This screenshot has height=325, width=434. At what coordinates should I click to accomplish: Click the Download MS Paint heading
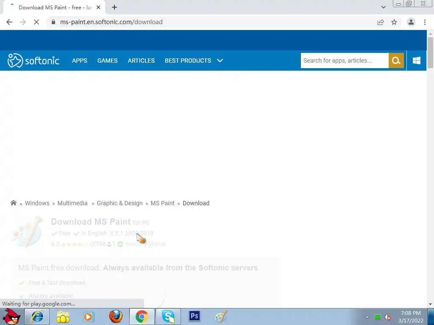(x=91, y=222)
